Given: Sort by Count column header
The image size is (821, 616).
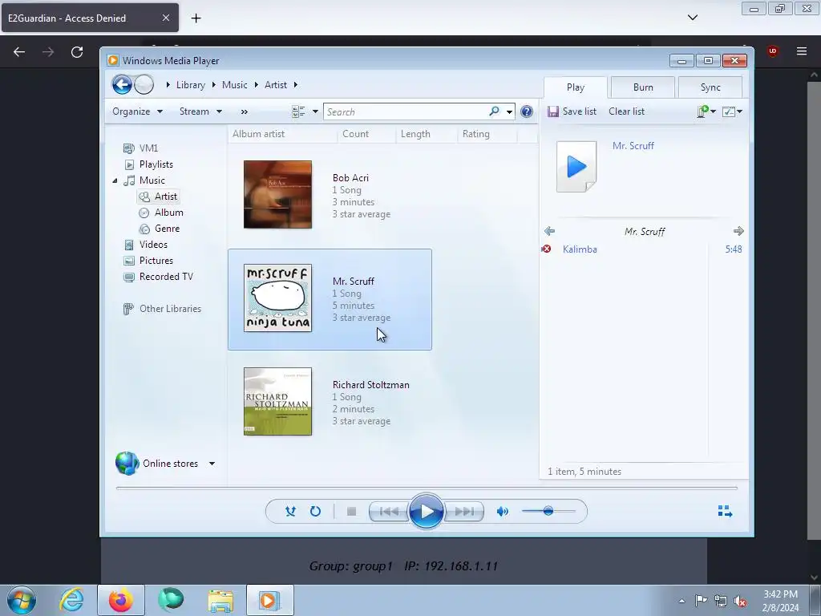Looking at the screenshot, I should [367, 134].
